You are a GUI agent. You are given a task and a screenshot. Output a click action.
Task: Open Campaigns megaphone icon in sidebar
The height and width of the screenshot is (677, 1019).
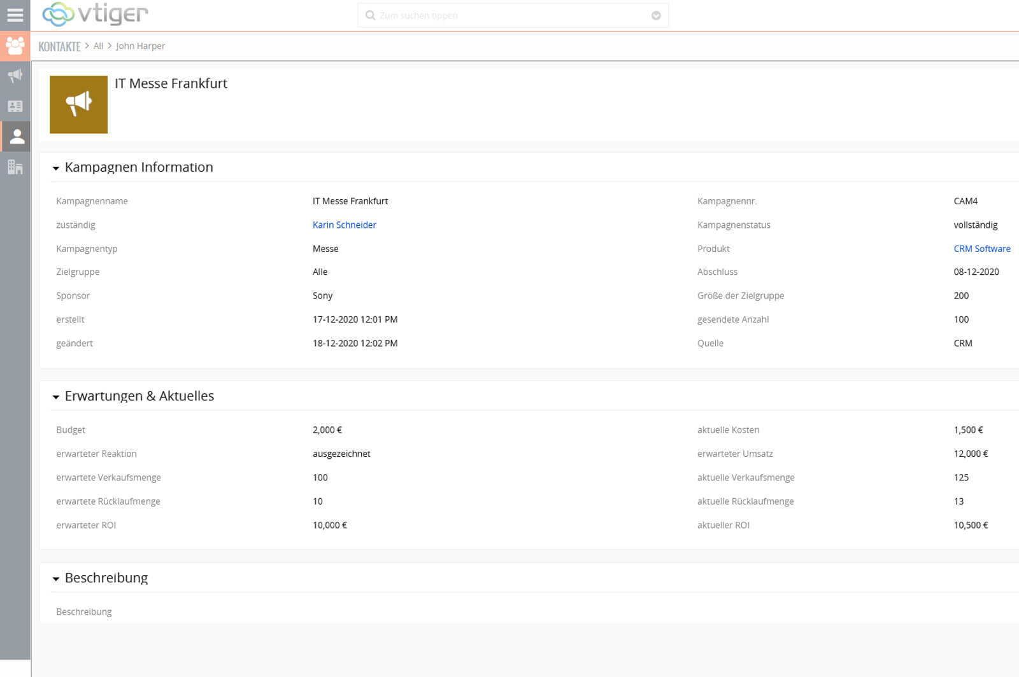point(15,76)
